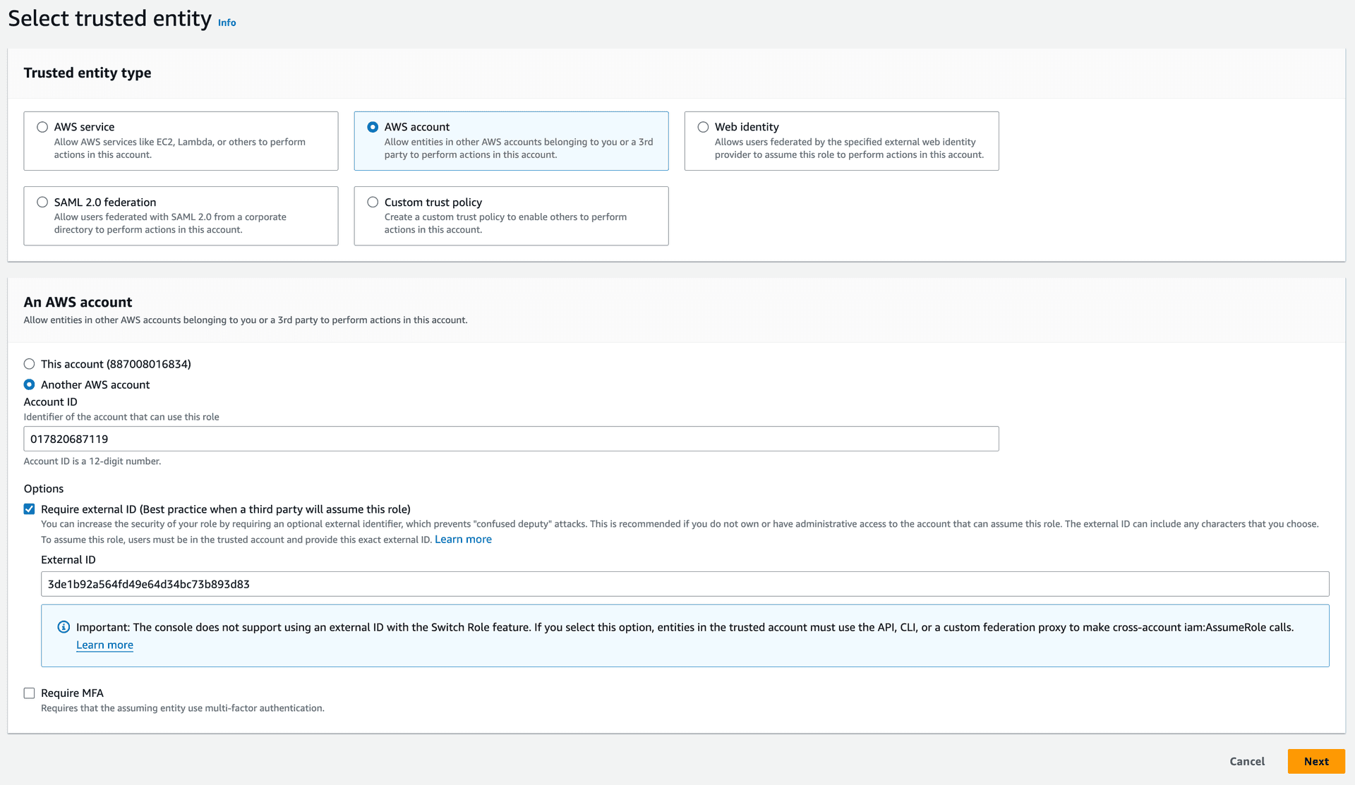Select the AWS service radio option
This screenshot has height=785, width=1355.
(42, 127)
